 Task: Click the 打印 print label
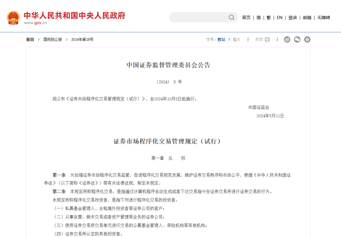click(259, 39)
